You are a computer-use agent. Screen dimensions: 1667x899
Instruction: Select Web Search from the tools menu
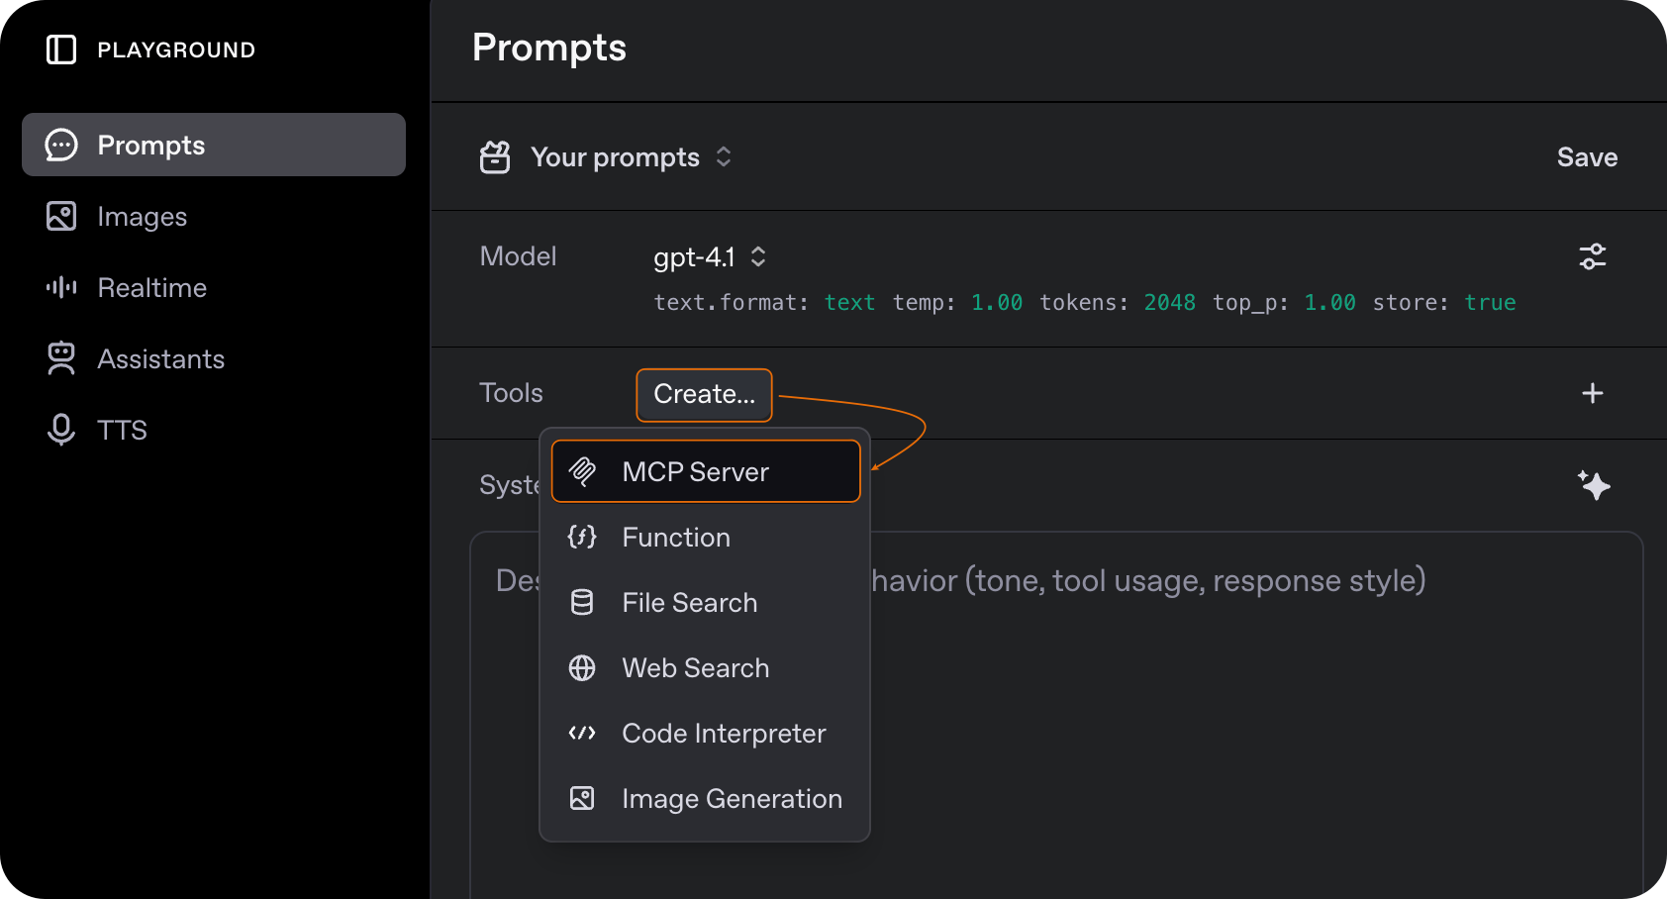pyautogui.click(x=705, y=667)
